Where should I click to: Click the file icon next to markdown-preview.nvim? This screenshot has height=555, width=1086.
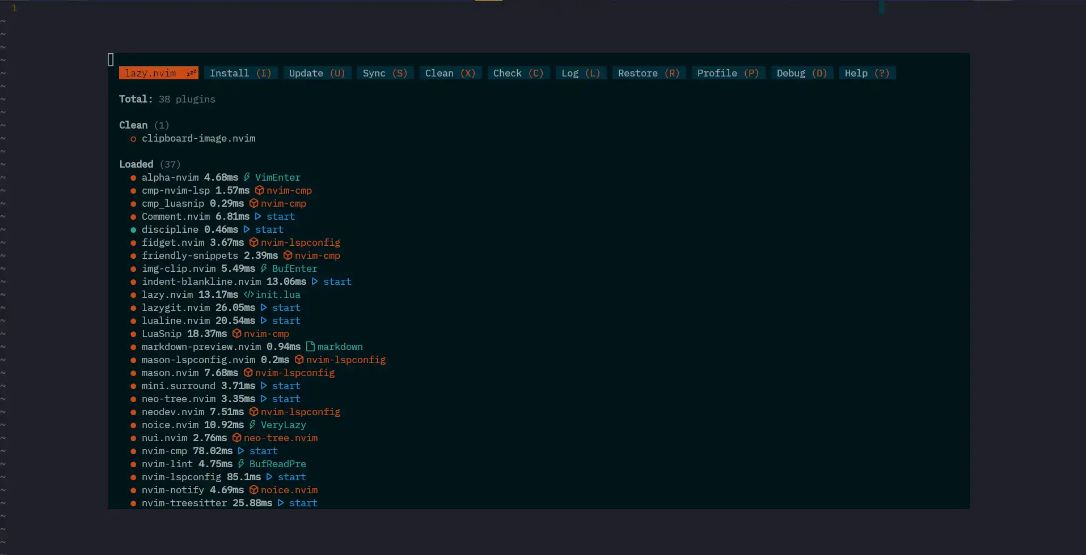coord(309,346)
